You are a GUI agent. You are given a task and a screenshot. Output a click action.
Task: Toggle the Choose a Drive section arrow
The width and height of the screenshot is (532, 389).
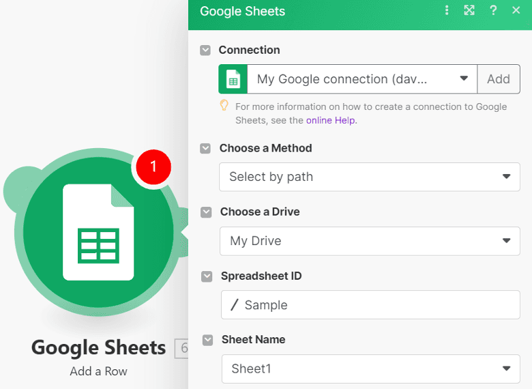[207, 212]
